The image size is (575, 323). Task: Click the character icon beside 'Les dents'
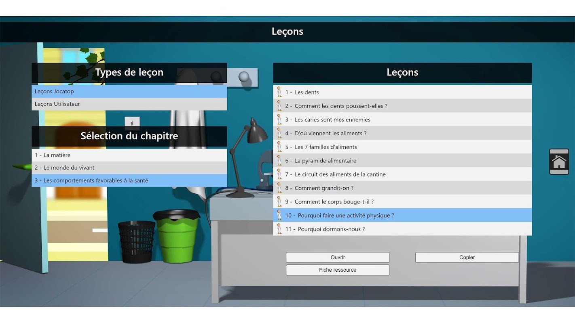click(x=279, y=92)
